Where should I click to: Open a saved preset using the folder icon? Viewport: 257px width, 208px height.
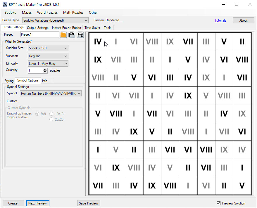pyautogui.click(x=63, y=34)
